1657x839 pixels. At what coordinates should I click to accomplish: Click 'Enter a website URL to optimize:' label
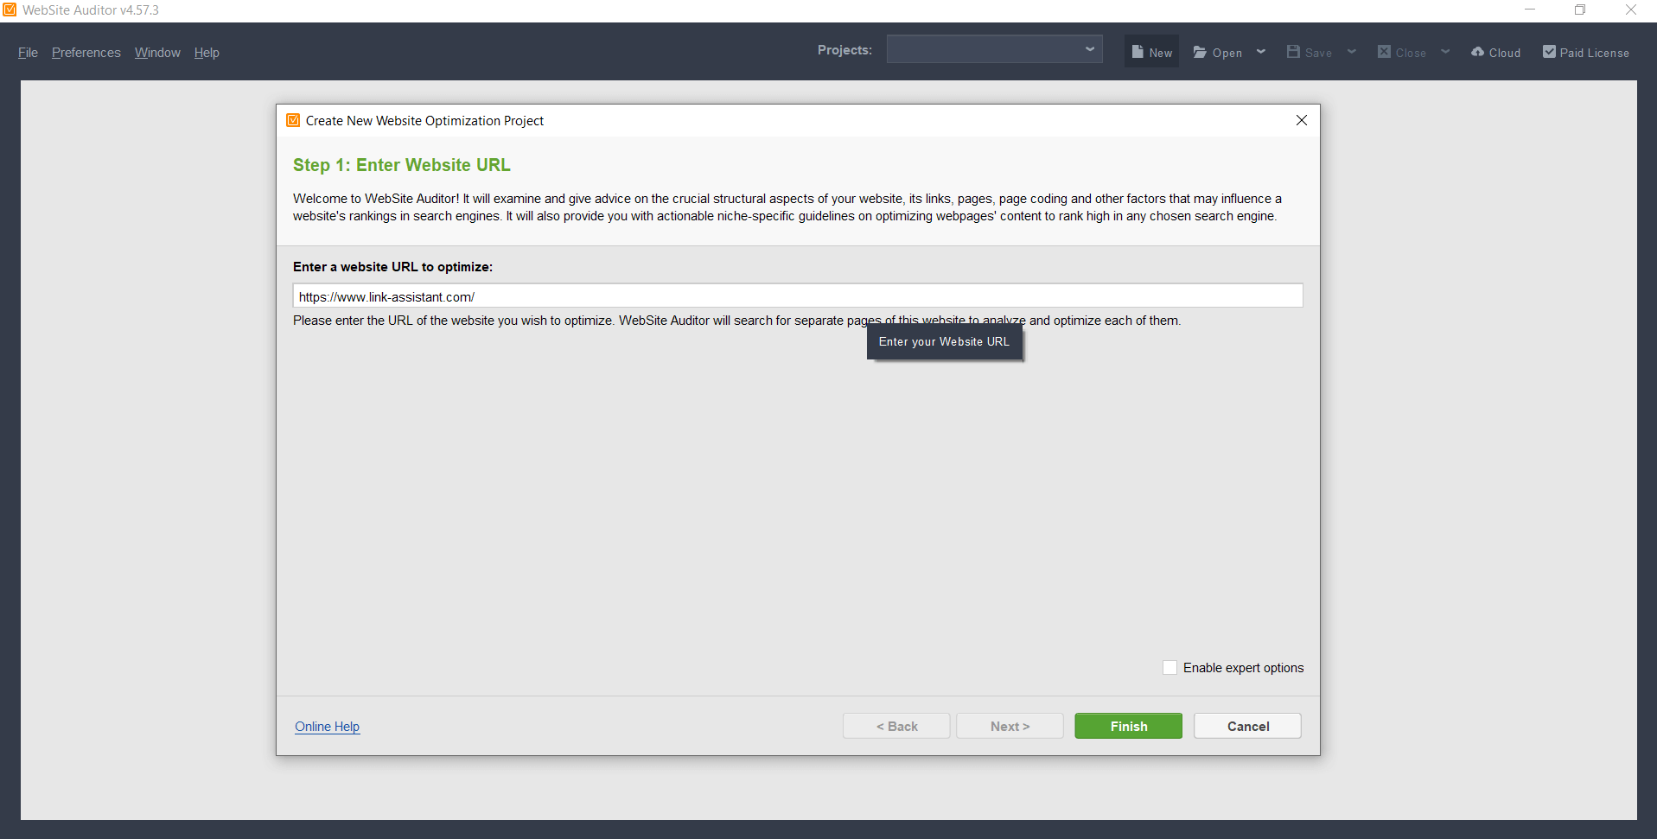pyautogui.click(x=392, y=267)
